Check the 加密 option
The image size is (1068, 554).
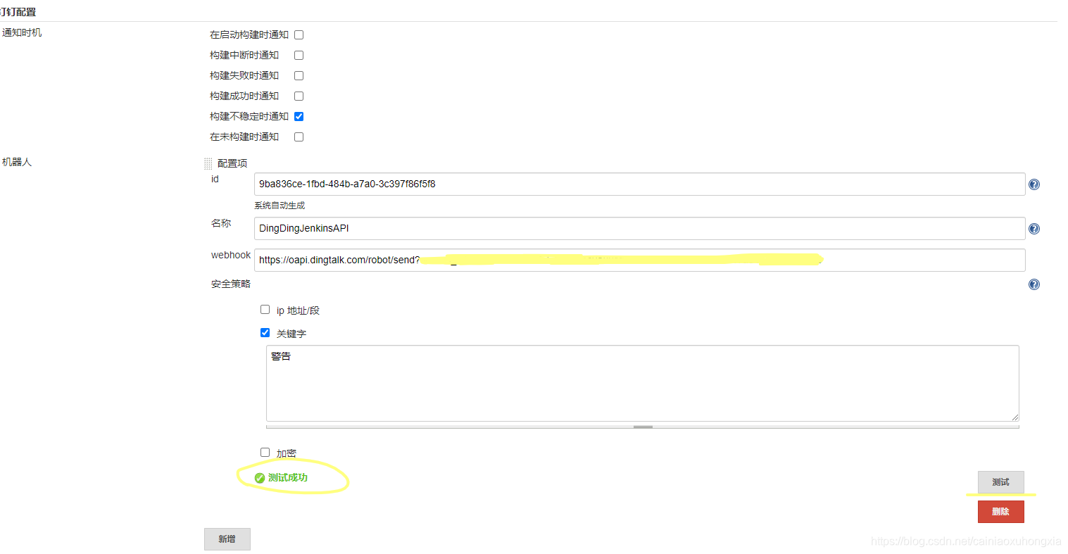pyautogui.click(x=265, y=452)
